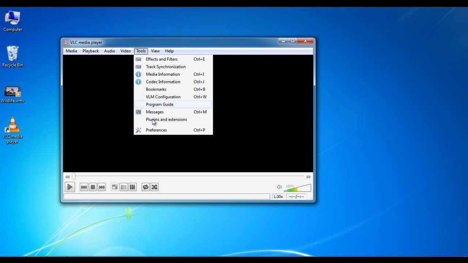Open Effects and Filters dialog
The image size is (468, 263).
(162, 59)
